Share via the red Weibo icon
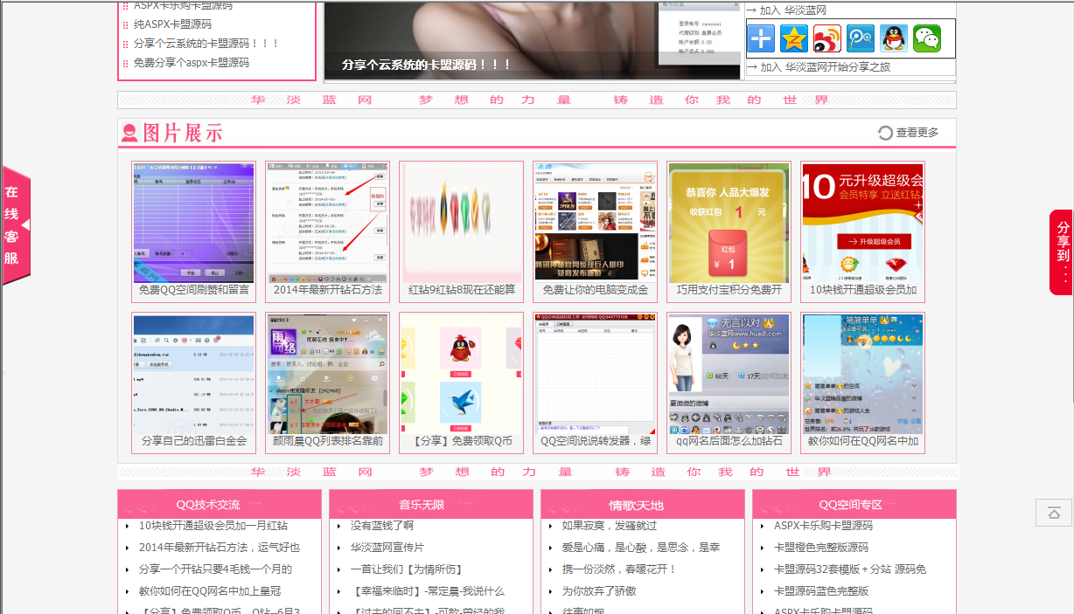This screenshot has width=1074, height=614. pyautogui.click(x=827, y=38)
